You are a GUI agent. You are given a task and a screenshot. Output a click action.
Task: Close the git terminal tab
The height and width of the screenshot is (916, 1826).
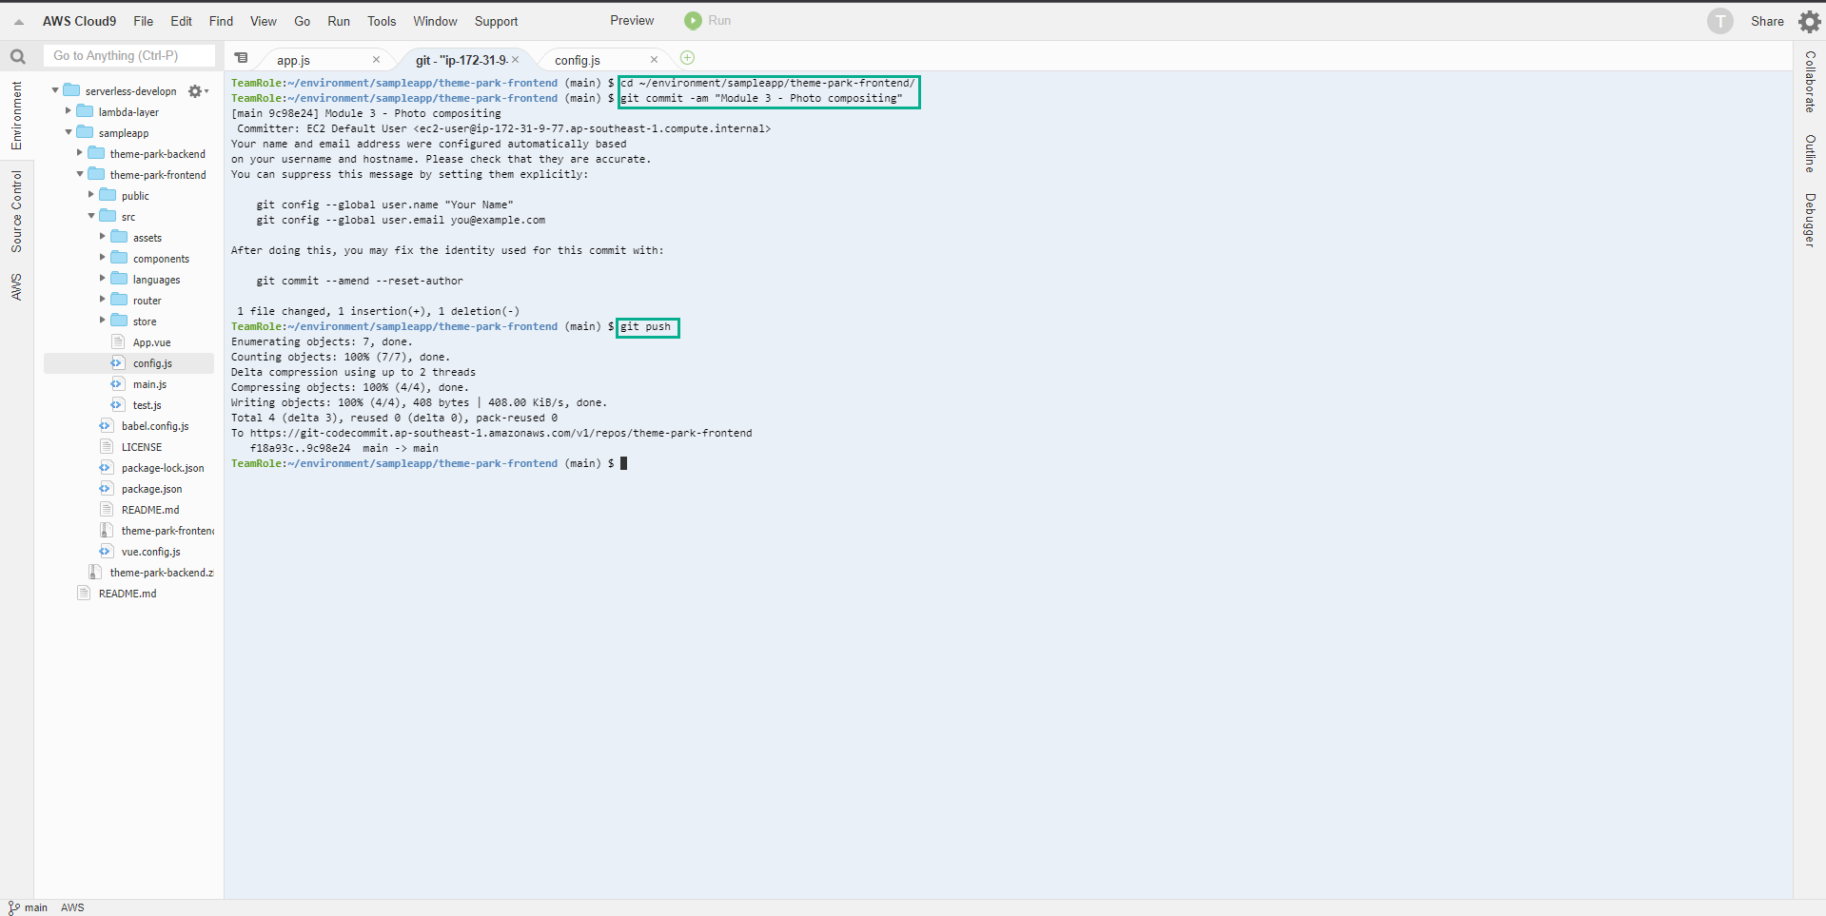point(516,60)
